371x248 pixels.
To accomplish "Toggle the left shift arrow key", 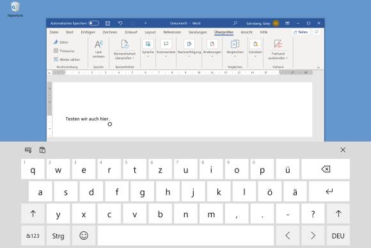I will (33, 213).
